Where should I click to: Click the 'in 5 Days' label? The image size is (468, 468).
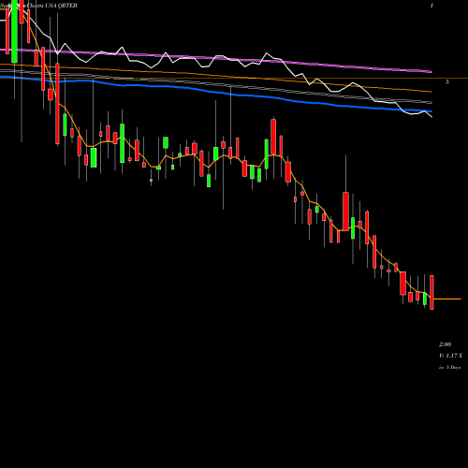pyautogui.click(x=449, y=368)
